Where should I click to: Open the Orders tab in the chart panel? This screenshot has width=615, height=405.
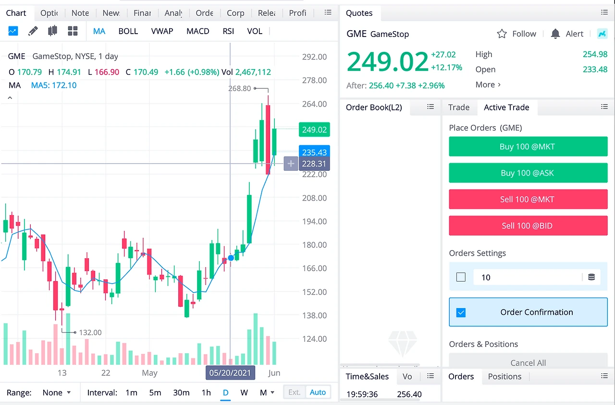click(205, 13)
